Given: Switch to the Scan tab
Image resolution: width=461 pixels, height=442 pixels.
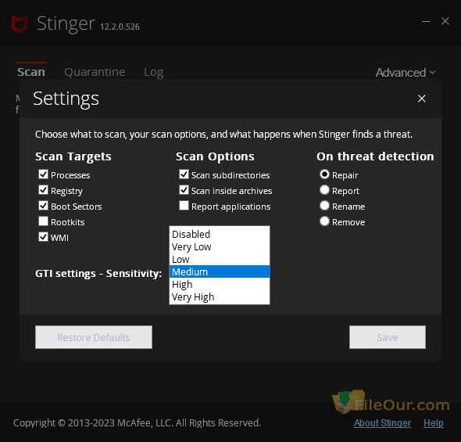Looking at the screenshot, I should click(31, 72).
